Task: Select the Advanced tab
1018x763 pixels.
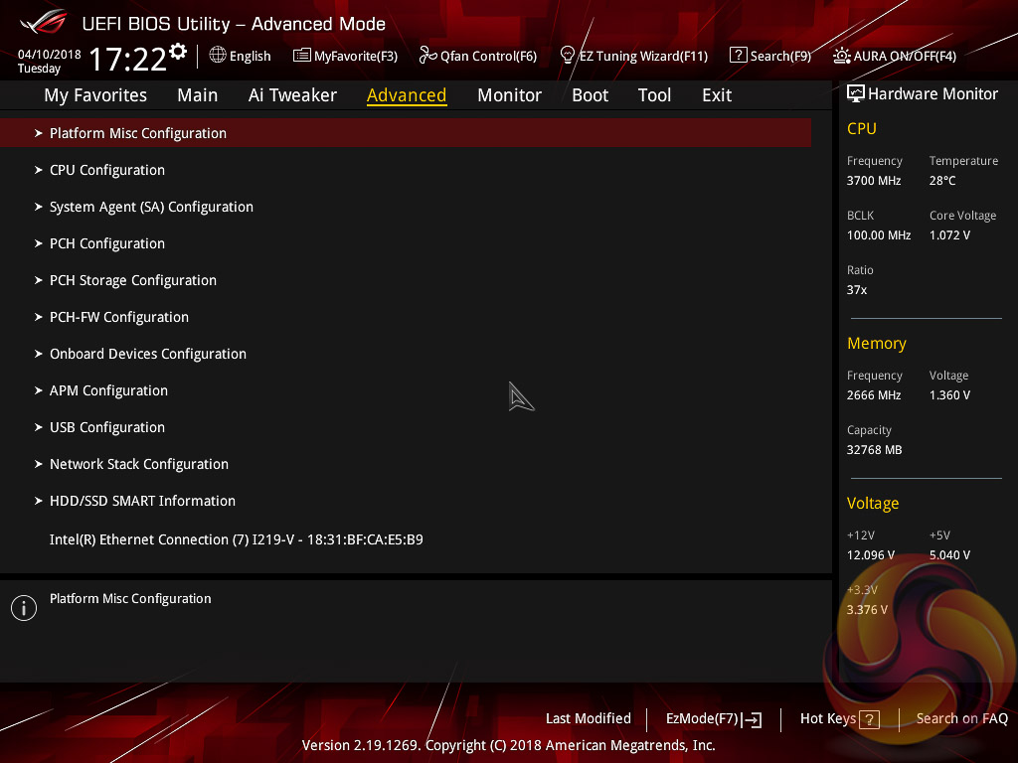Action: [x=407, y=95]
